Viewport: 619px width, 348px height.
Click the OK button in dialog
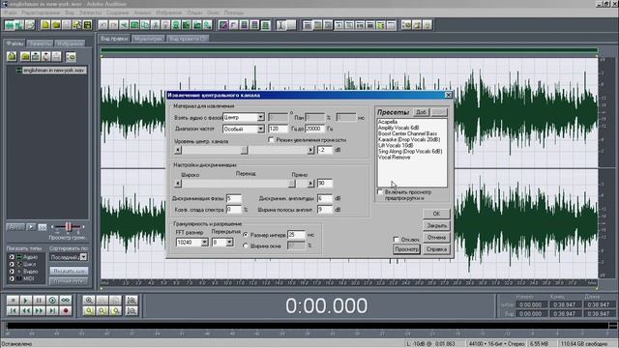coord(436,214)
